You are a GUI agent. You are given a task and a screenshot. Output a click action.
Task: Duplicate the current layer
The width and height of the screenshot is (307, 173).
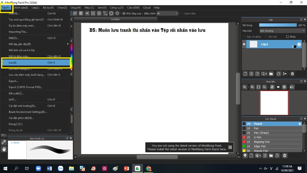point(279,74)
